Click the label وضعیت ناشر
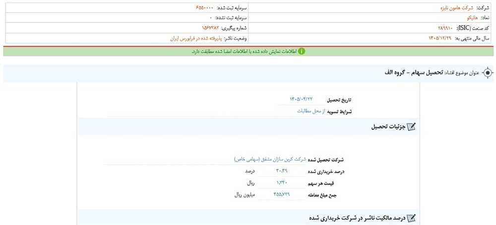The image size is (496, 225). 236,38
